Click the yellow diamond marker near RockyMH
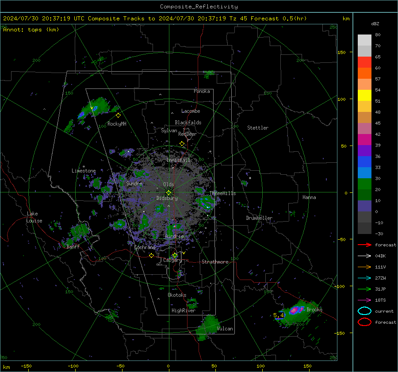Image resolution: width=398 pixels, height=372 pixels. tap(118, 115)
